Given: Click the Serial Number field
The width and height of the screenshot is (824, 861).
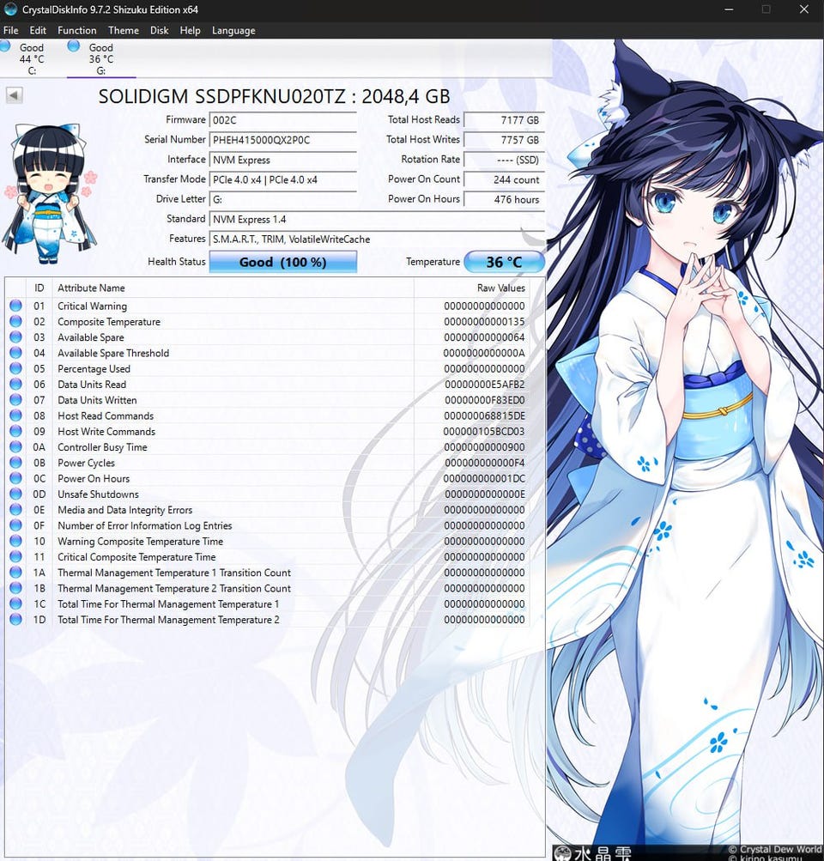Looking at the screenshot, I should 282,140.
